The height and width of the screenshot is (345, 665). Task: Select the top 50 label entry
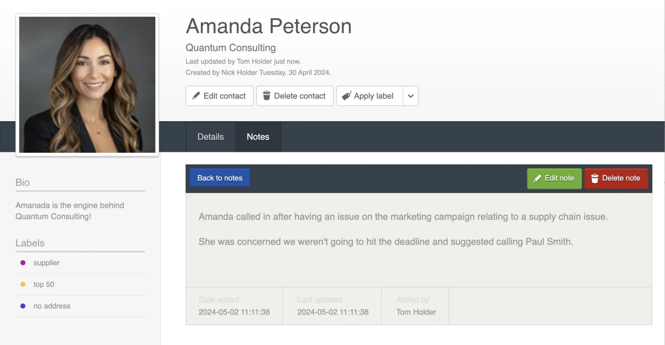43,284
